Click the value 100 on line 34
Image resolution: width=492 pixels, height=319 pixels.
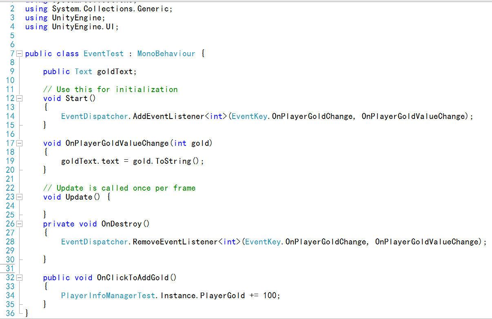[x=270, y=296]
